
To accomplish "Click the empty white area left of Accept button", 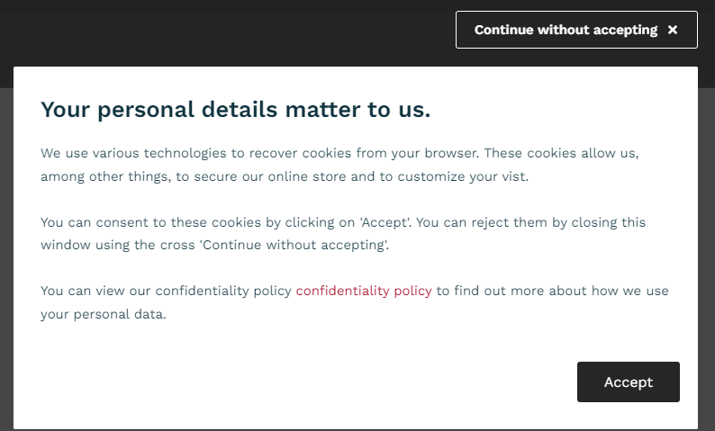I will tap(297, 382).
